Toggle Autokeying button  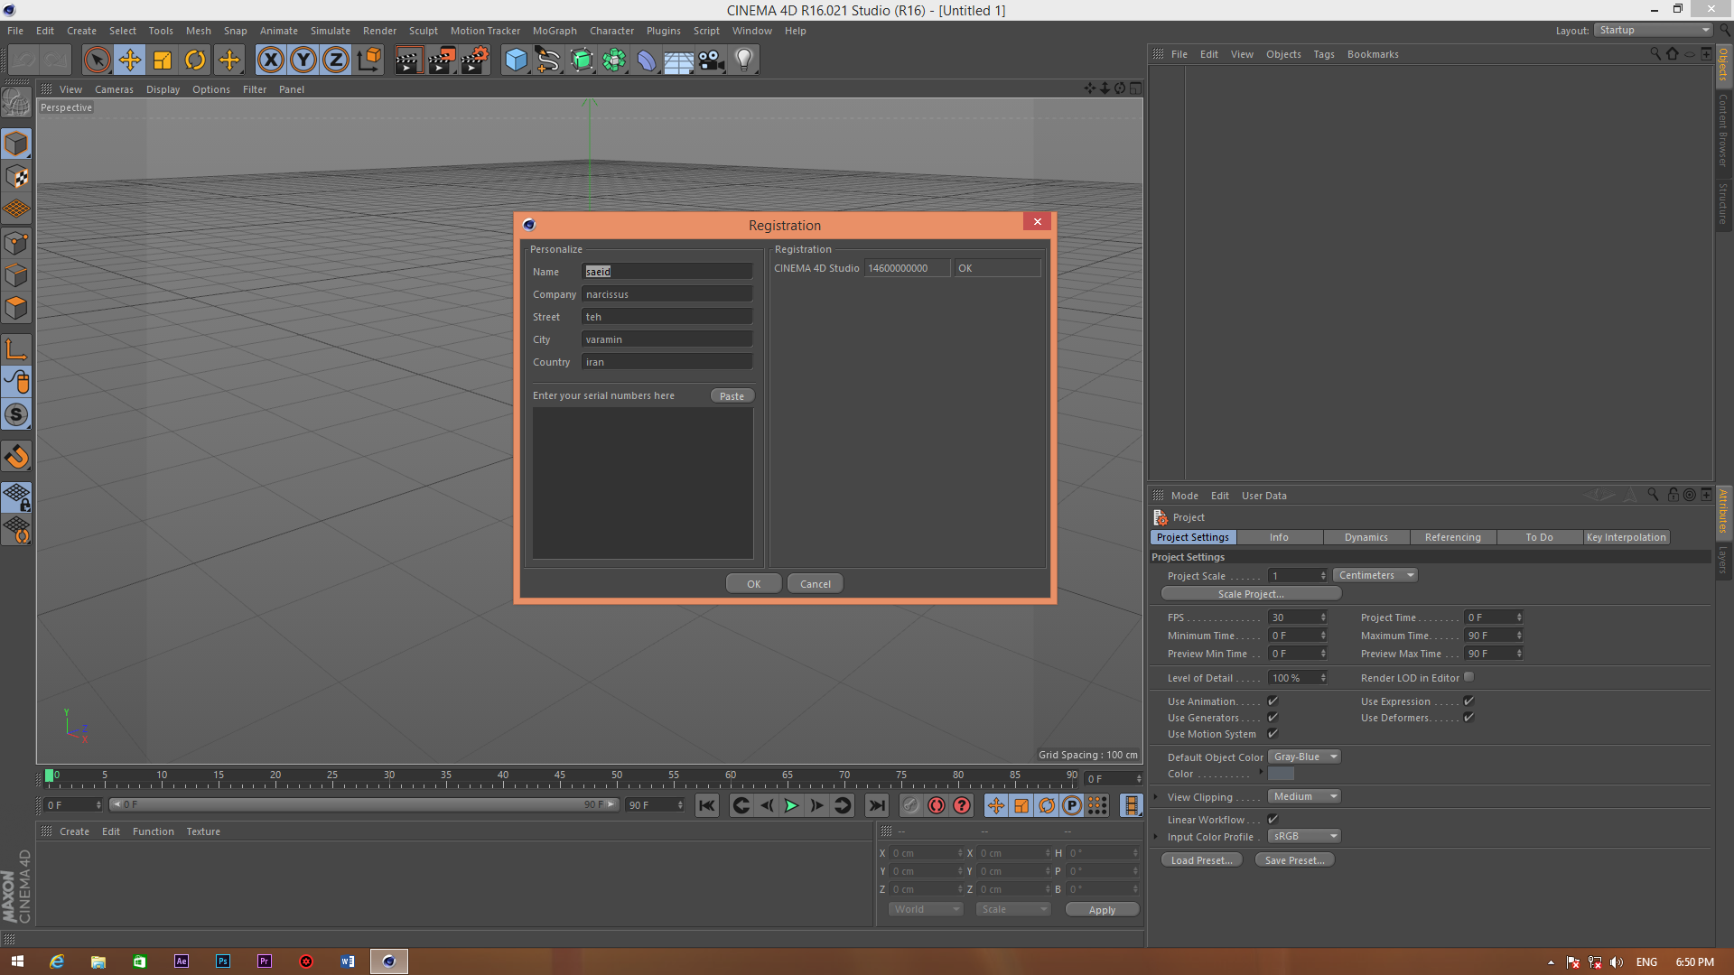click(x=937, y=805)
